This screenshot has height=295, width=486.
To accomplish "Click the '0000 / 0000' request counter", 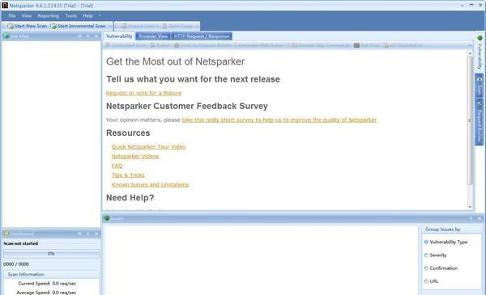I will 16,264.
